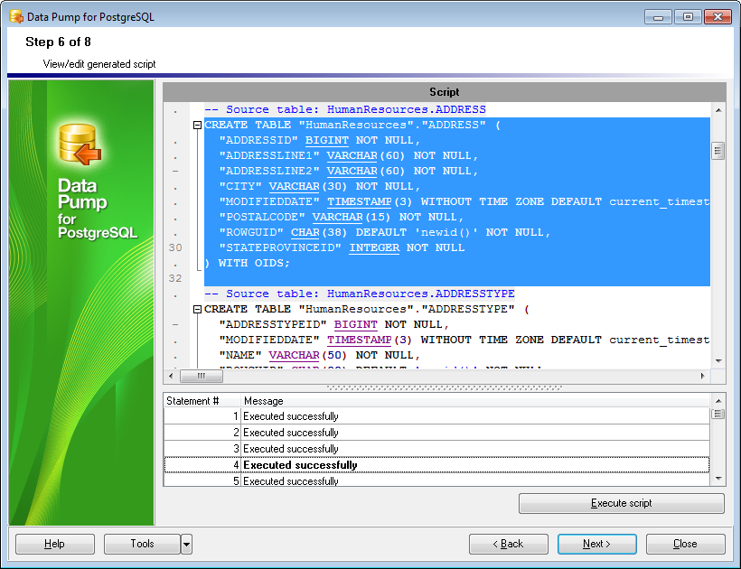Click the "ADDRESSLINE2" VARCHAR(60) line
Image resolution: width=741 pixels, height=569 pixels.
point(348,171)
